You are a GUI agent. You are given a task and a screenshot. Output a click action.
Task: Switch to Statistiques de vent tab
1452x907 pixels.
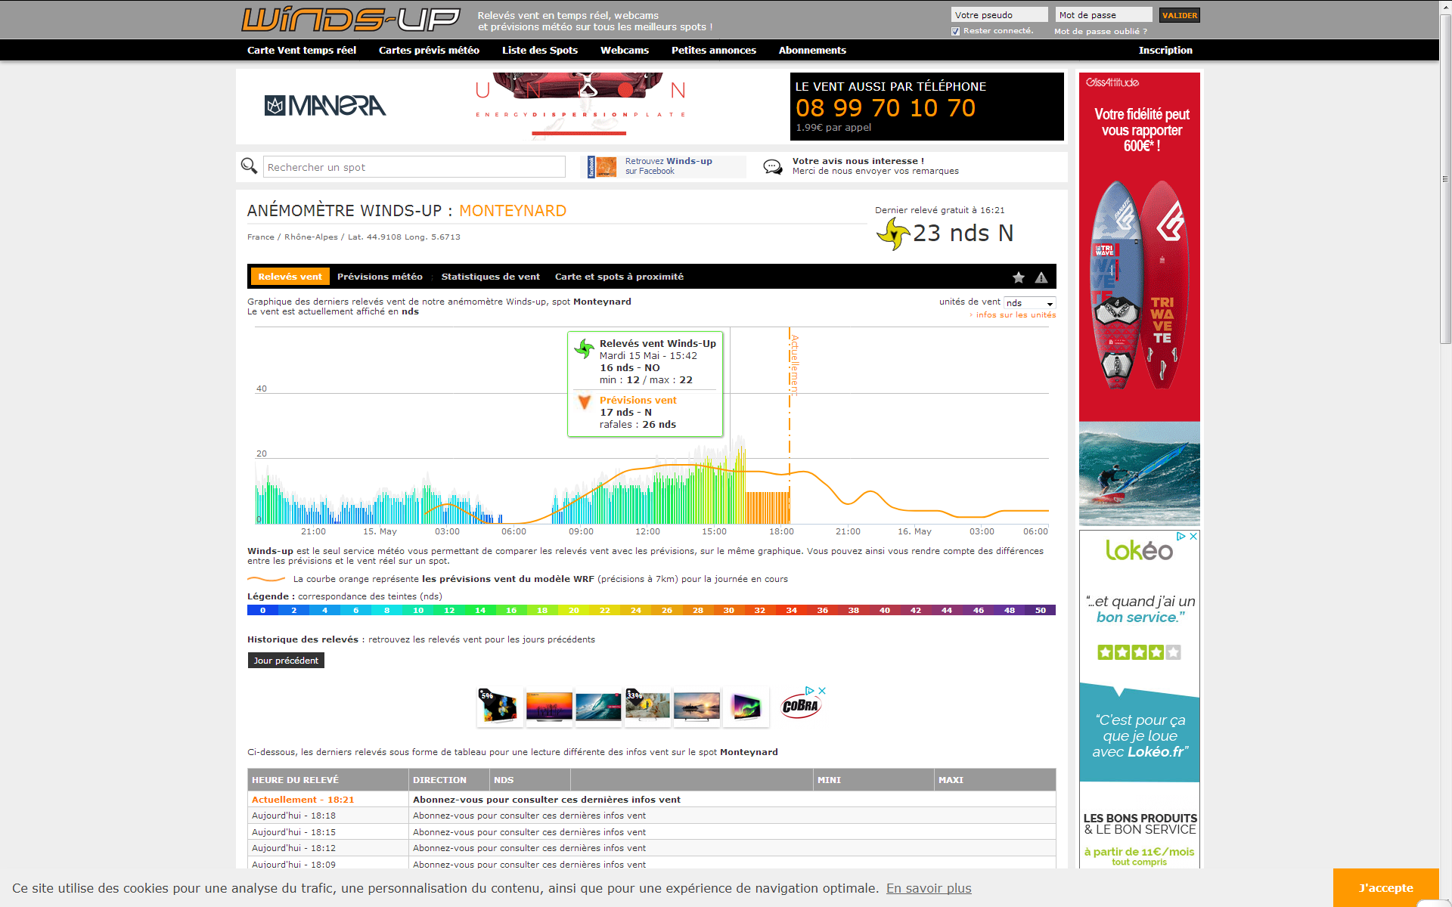pos(491,277)
